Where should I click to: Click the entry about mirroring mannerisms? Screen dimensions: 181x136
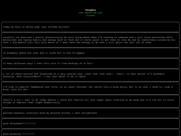pyautogui.click(x=90, y=40)
